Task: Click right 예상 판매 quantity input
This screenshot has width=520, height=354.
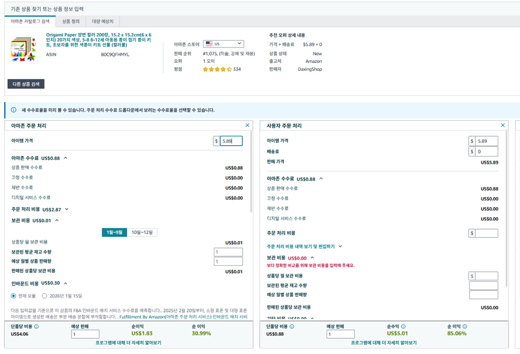Action: (340, 334)
